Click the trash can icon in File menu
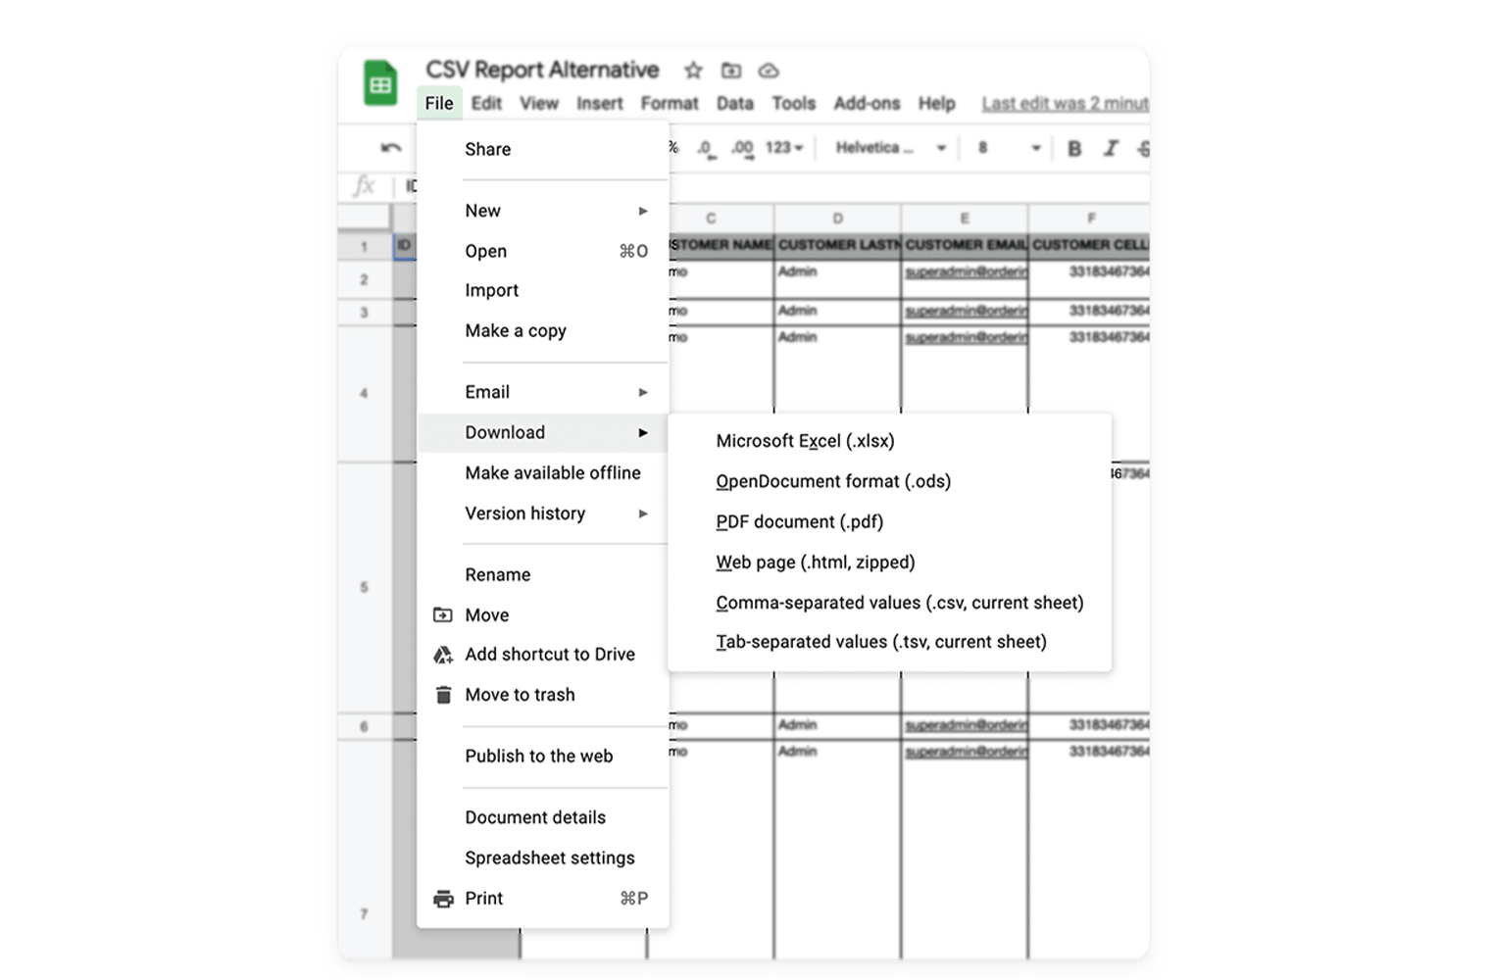The height and width of the screenshot is (980, 1491). tap(443, 695)
